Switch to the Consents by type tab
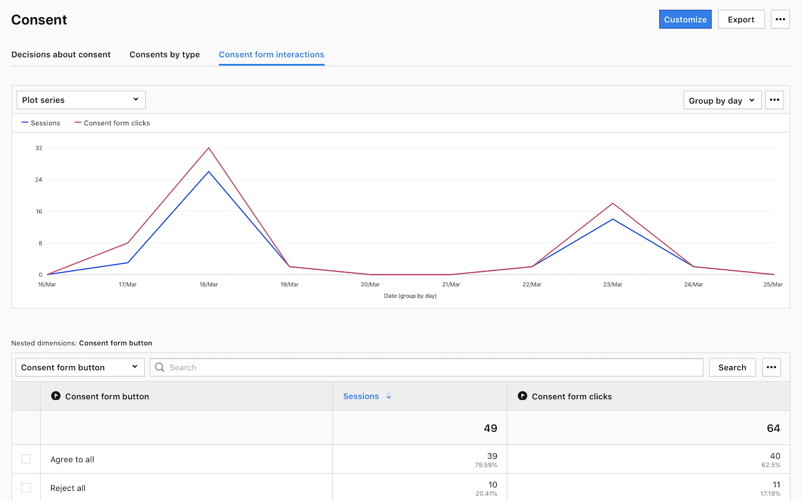802x501 pixels. point(165,55)
